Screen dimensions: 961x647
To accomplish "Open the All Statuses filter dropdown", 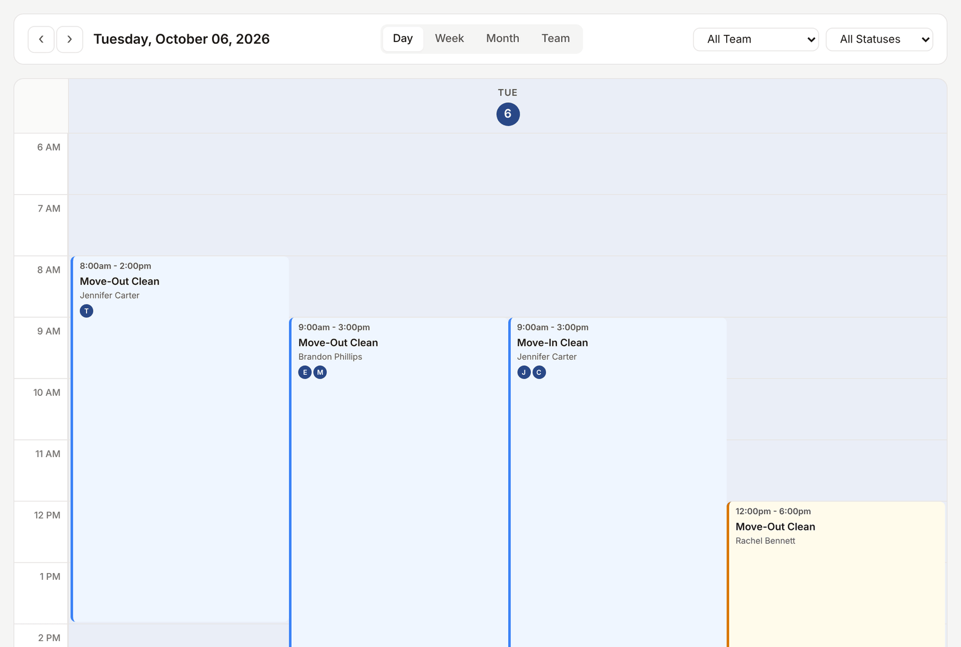I will click(879, 40).
